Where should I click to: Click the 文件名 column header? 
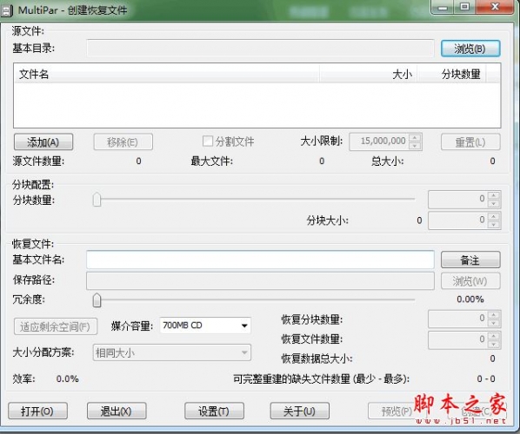(167, 74)
